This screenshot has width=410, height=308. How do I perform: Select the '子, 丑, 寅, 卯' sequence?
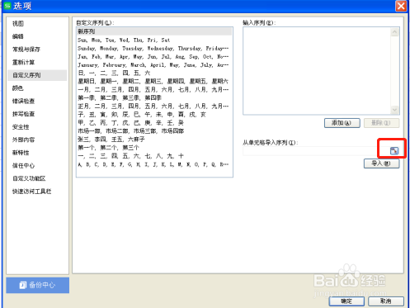pyautogui.click(x=154, y=115)
